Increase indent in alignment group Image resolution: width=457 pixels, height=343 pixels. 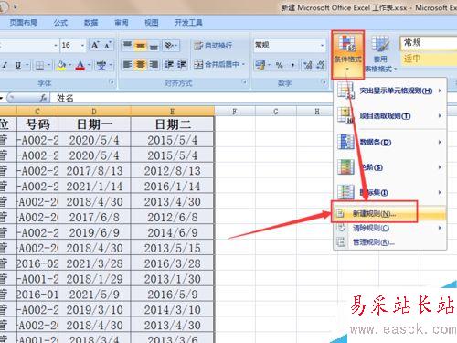[182, 65]
